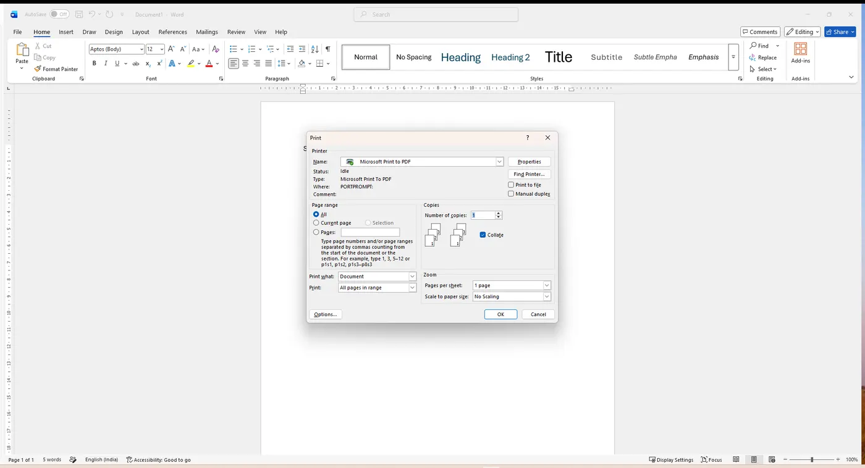Viewport: 865px width, 468px height.
Task: Open the References tab
Action: click(x=172, y=32)
